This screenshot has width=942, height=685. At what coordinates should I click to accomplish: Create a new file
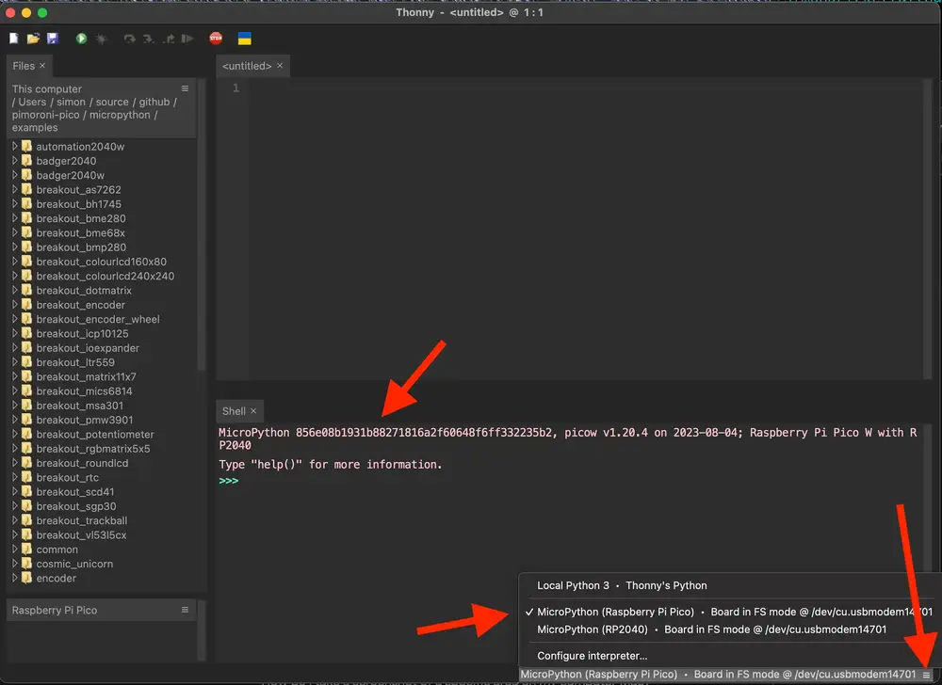[x=12, y=38]
